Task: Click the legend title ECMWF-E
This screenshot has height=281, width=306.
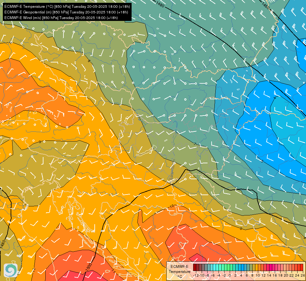Action: pyautogui.click(x=179, y=267)
